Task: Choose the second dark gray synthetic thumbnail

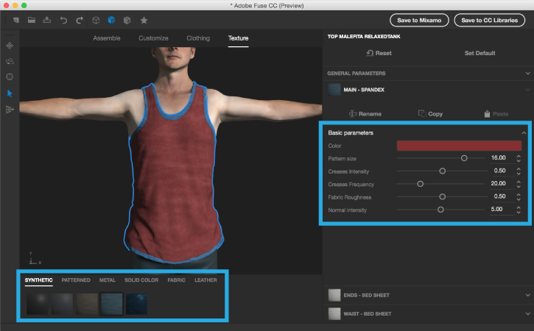Action: 63,304
